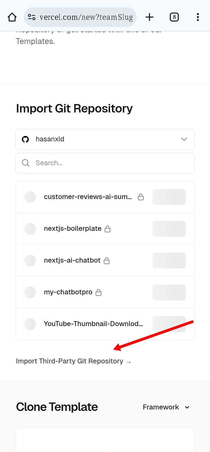Focus the repository Search field
Screen dimensions: 210x452
[x=111, y=163]
